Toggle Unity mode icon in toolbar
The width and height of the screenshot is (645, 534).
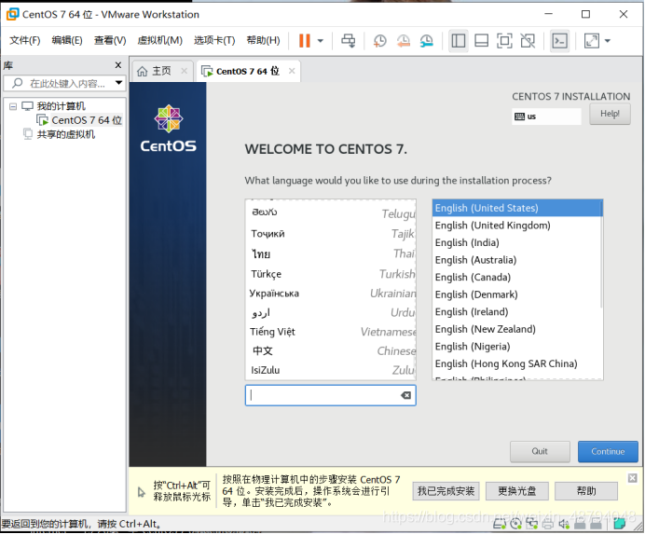click(x=528, y=41)
